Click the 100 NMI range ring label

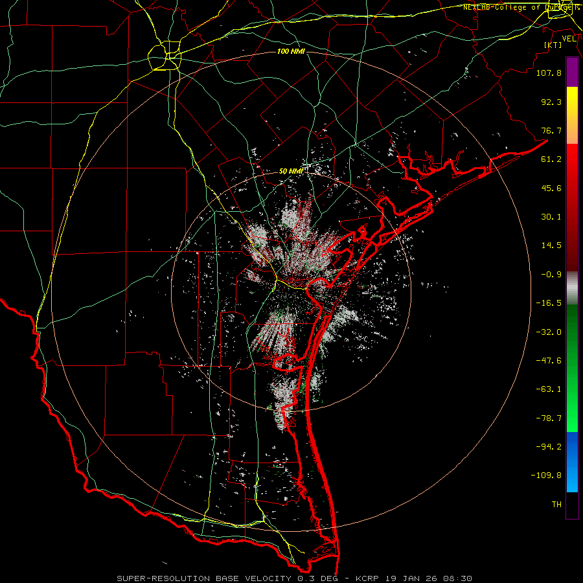click(291, 51)
